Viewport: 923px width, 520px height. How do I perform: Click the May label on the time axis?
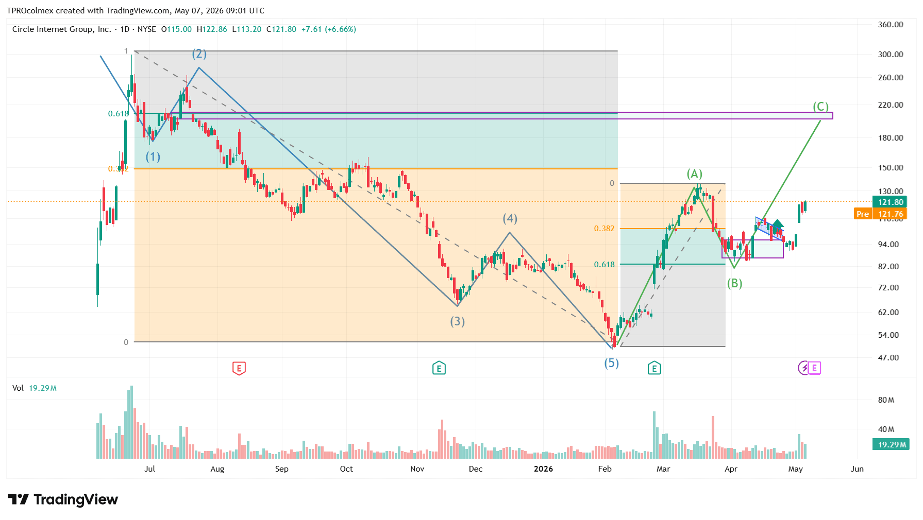(x=796, y=469)
